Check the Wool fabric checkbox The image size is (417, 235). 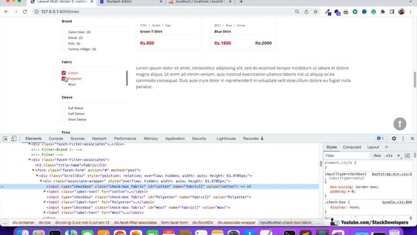coord(64,84)
